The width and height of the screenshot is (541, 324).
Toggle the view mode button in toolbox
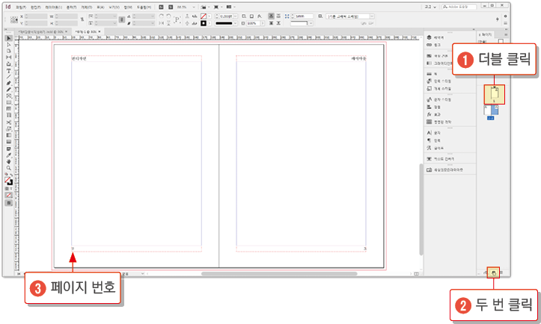point(9,203)
